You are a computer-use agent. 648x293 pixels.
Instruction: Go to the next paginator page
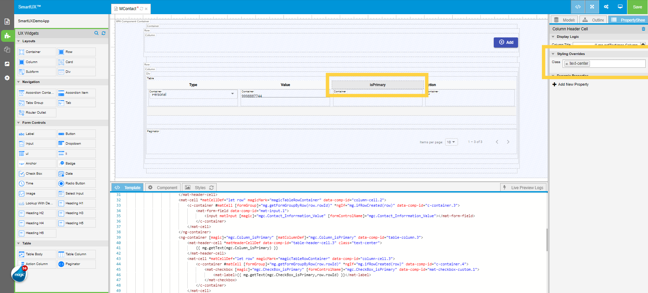pos(508,142)
